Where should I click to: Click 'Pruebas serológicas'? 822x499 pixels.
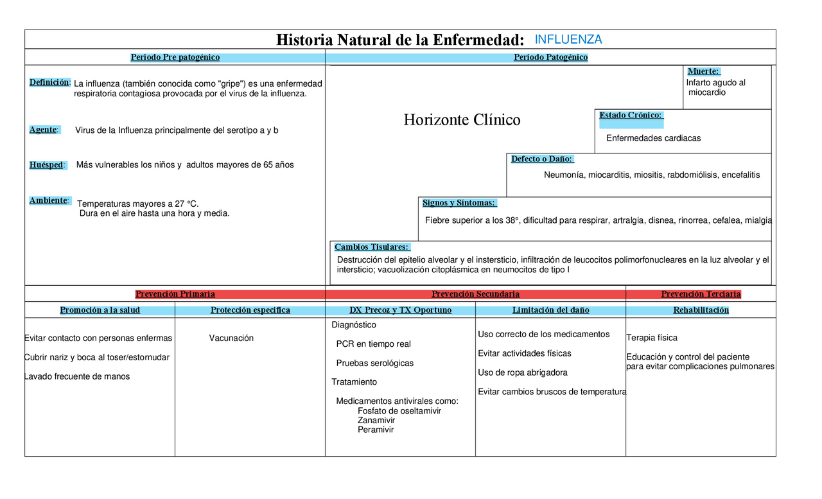click(375, 363)
